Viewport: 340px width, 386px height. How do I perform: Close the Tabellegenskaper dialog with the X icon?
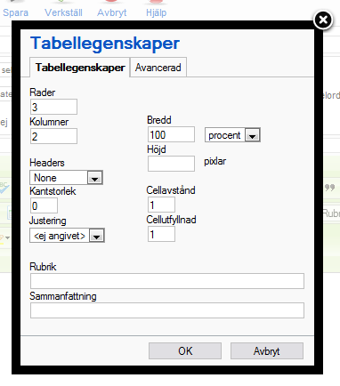point(323,20)
